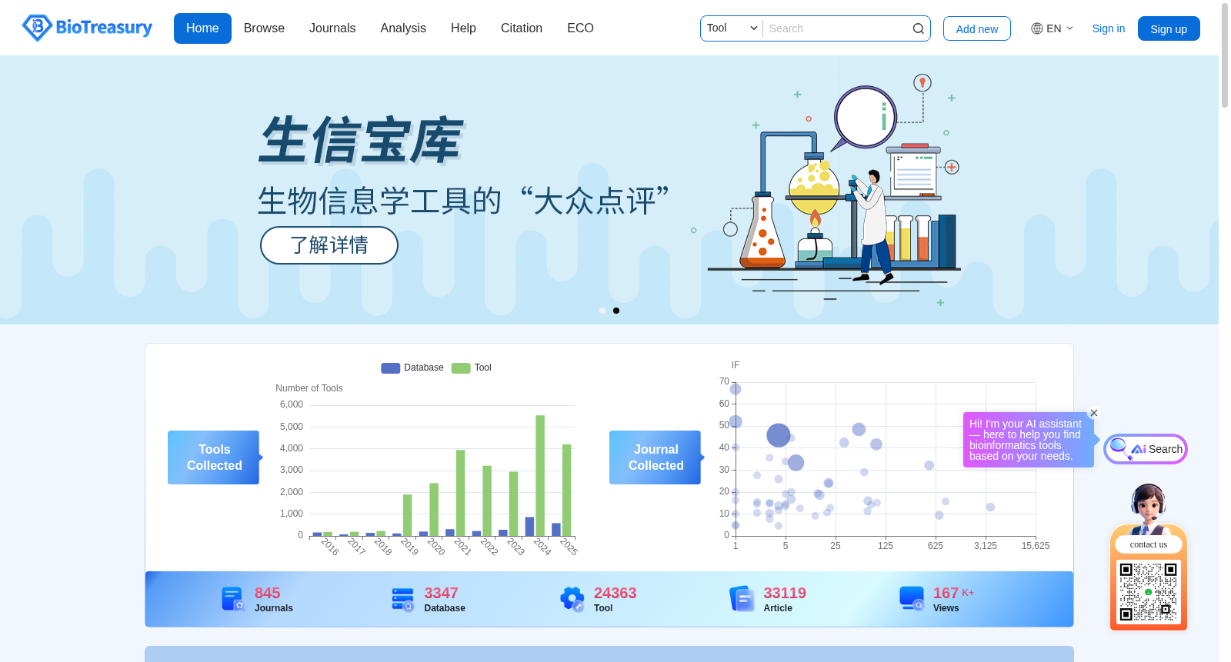
Task: Click the 生信宝库 banner title
Action: pyautogui.click(x=361, y=141)
